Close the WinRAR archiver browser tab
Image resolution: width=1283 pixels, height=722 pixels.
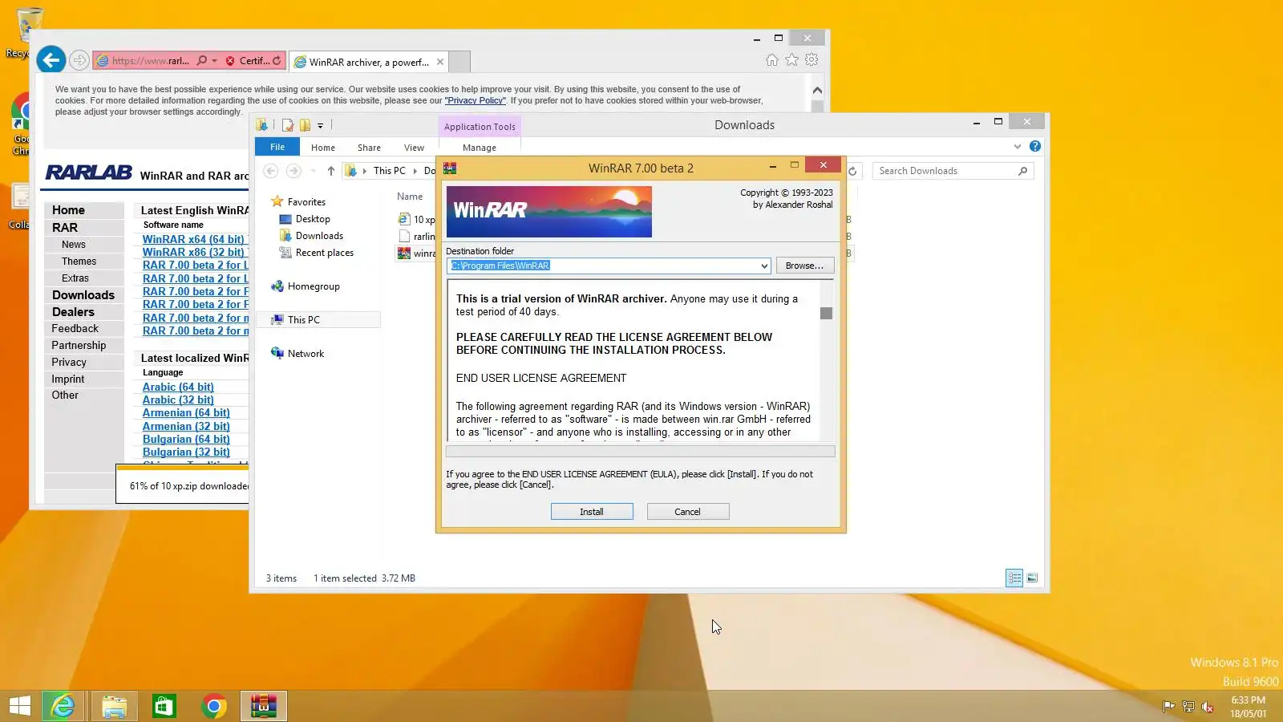click(440, 62)
